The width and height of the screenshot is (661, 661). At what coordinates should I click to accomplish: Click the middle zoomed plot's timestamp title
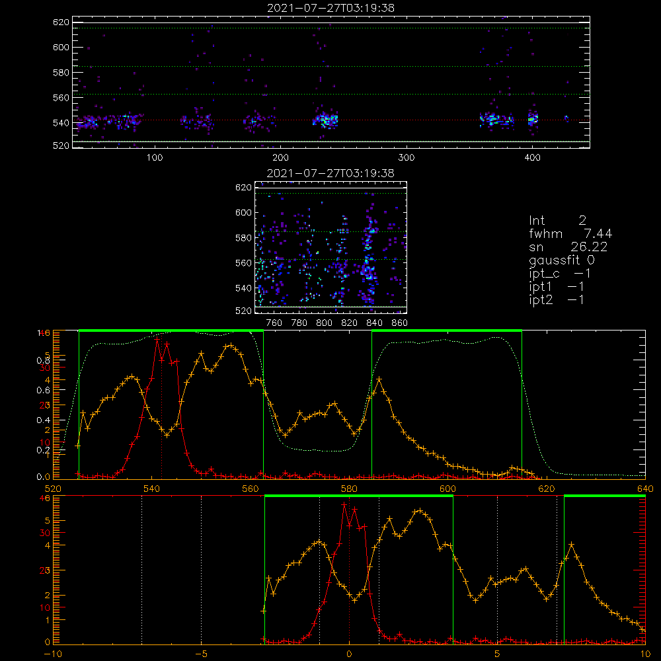click(x=330, y=173)
